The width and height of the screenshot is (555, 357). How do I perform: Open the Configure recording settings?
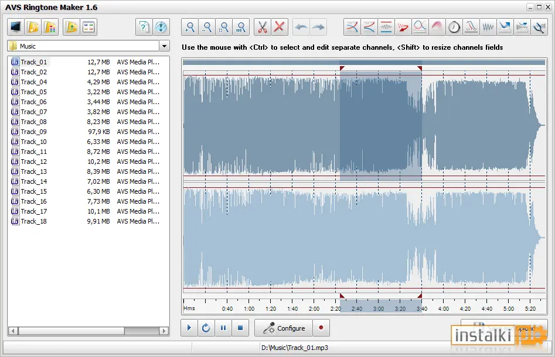284,328
